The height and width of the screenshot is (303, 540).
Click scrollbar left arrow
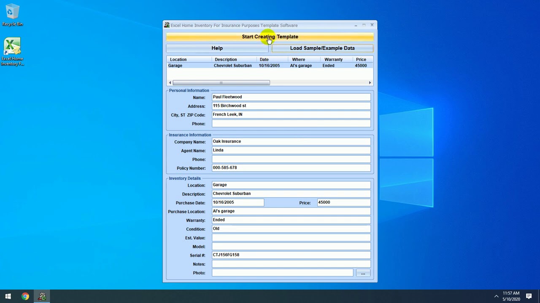pyautogui.click(x=170, y=82)
